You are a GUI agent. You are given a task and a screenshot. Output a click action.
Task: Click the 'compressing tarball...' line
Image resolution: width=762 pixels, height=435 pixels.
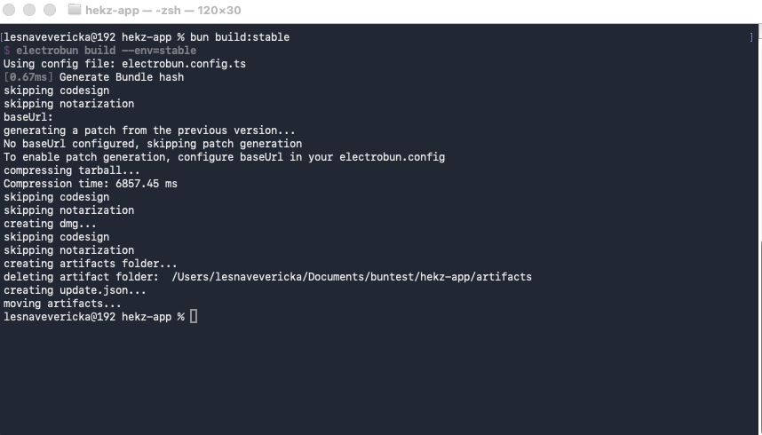[x=71, y=170]
